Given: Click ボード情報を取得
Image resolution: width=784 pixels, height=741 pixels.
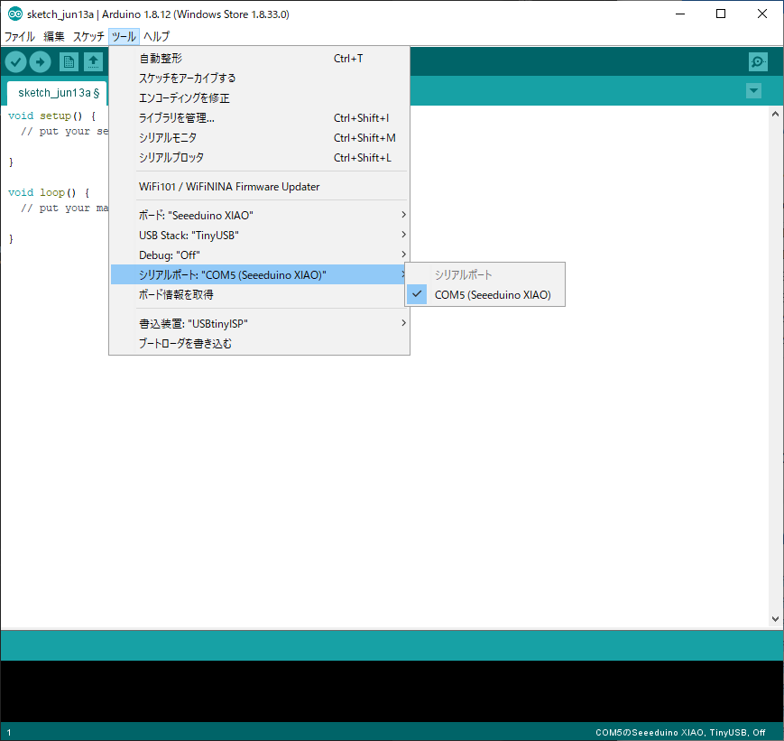Looking at the screenshot, I should (x=176, y=295).
